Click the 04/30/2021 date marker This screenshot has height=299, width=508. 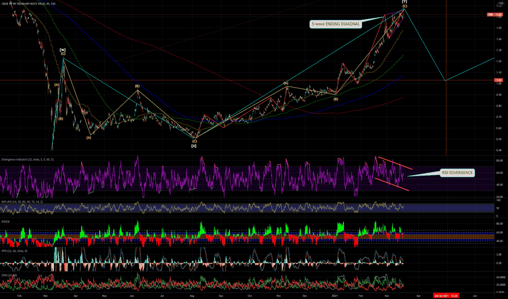click(x=446, y=296)
